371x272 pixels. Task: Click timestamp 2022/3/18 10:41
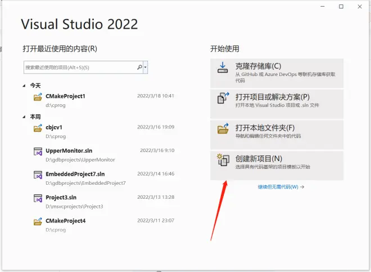point(156,96)
